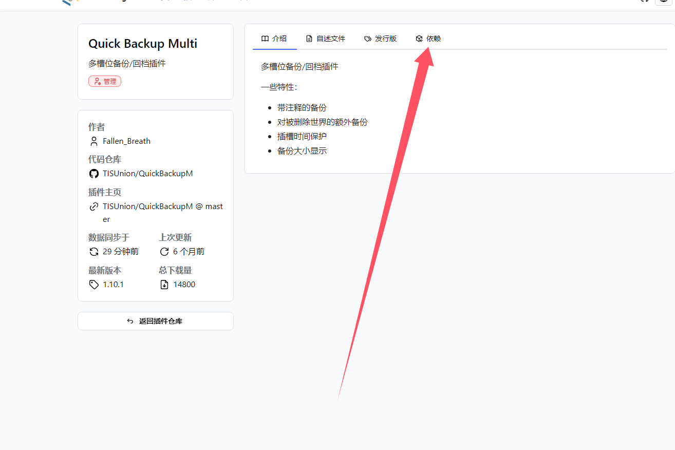This screenshot has height=450, width=675.
Task: Open the TISUnion/QuickBackupM @ master homepage link
Action: coord(163,213)
